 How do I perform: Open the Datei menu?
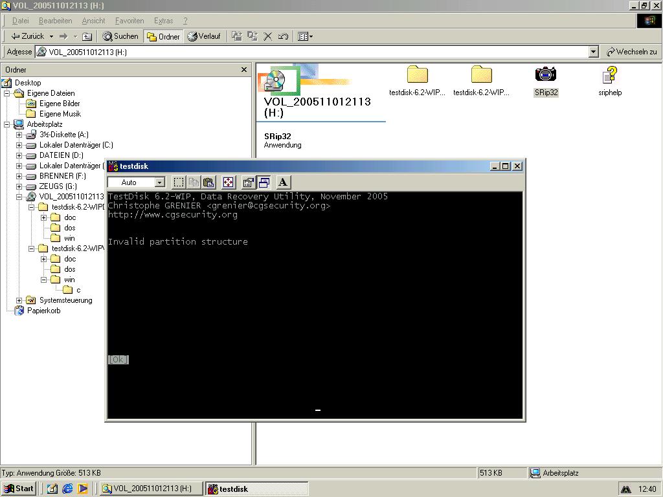coord(20,21)
